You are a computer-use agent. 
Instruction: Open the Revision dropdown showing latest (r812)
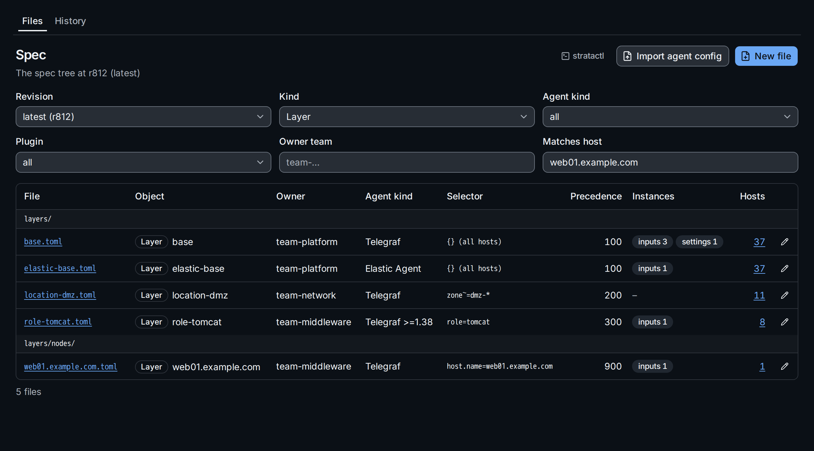point(143,117)
